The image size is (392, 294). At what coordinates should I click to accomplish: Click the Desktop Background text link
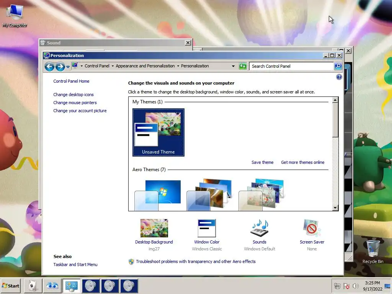pos(154,242)
